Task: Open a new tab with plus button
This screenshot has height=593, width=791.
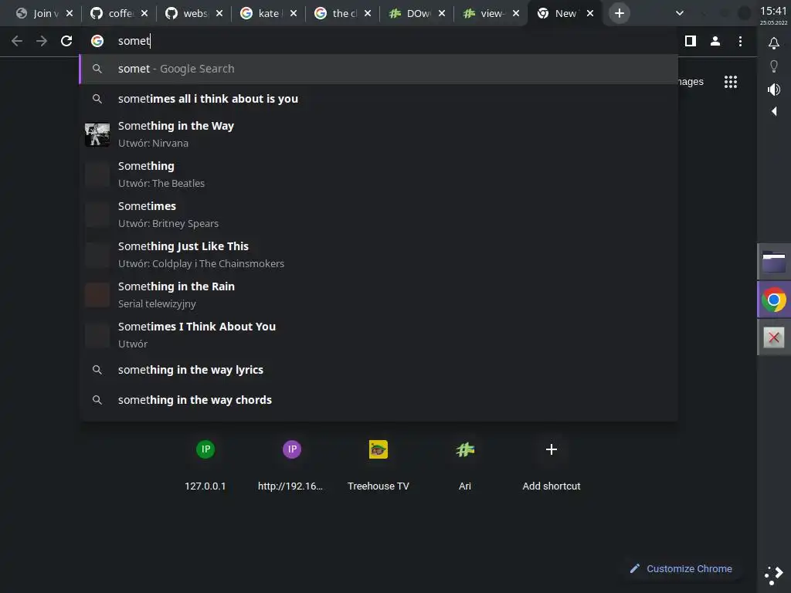Action: (x=620, y=13)
